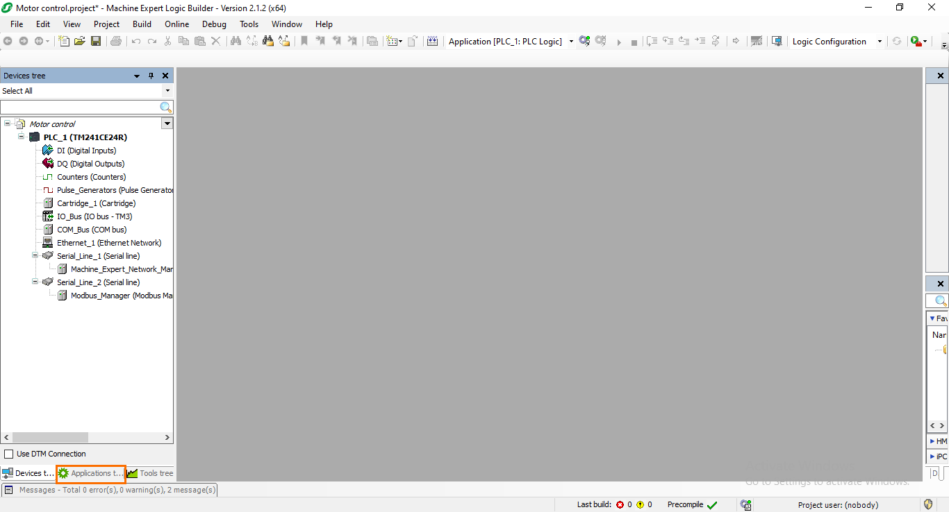Click the Precompile status link

coord(685,504)
